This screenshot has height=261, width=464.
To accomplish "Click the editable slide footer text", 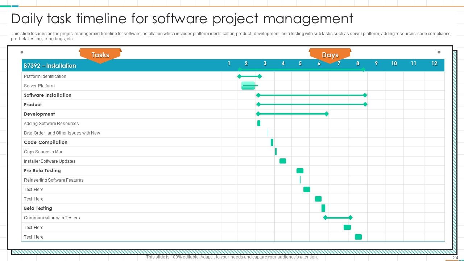I will tap(232, 257).
